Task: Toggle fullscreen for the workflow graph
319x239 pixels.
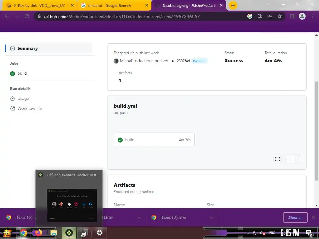Action: pos(278,159)
